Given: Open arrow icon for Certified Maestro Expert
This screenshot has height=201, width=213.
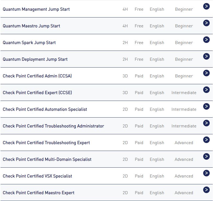Looking at the screenshot, I should coord(206,190).
